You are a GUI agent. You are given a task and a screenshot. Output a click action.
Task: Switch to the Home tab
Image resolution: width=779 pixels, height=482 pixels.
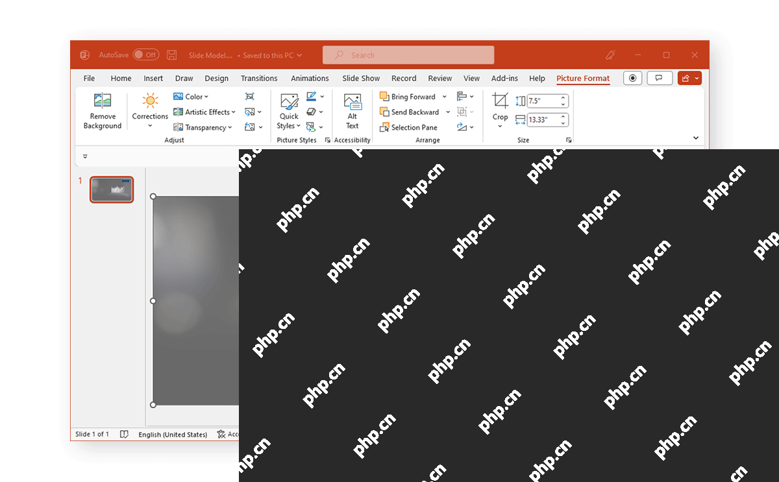(121, 78)
